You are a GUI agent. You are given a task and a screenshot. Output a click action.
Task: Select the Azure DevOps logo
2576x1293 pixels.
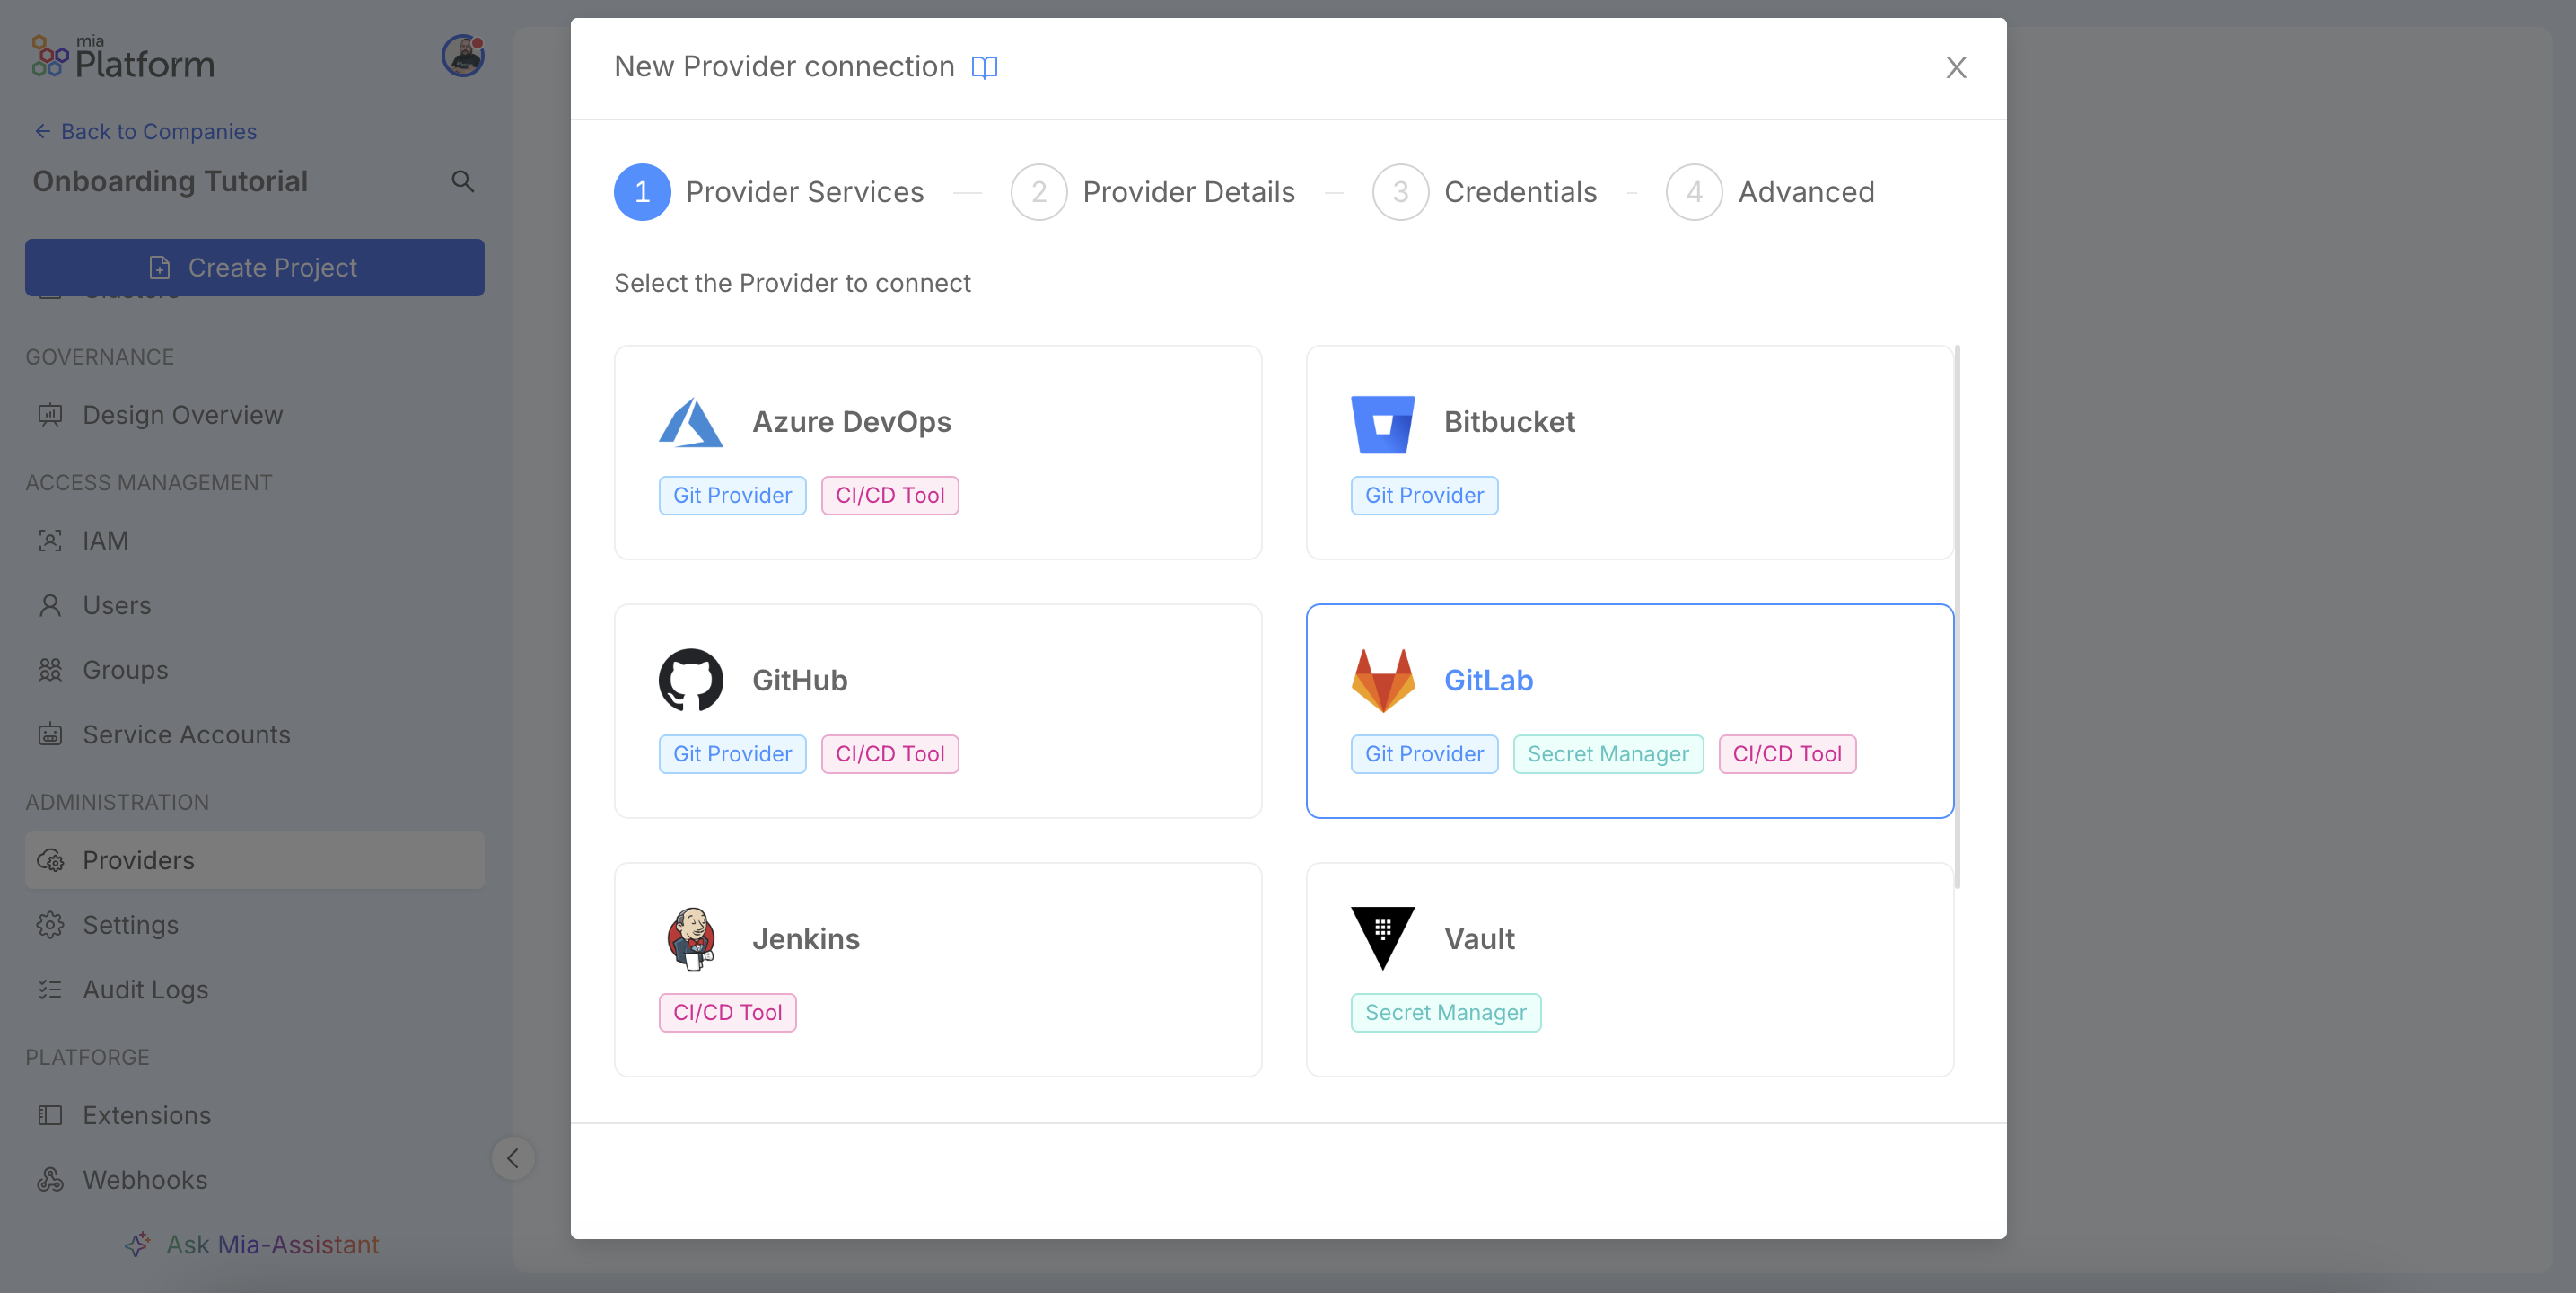click(691, 422)
